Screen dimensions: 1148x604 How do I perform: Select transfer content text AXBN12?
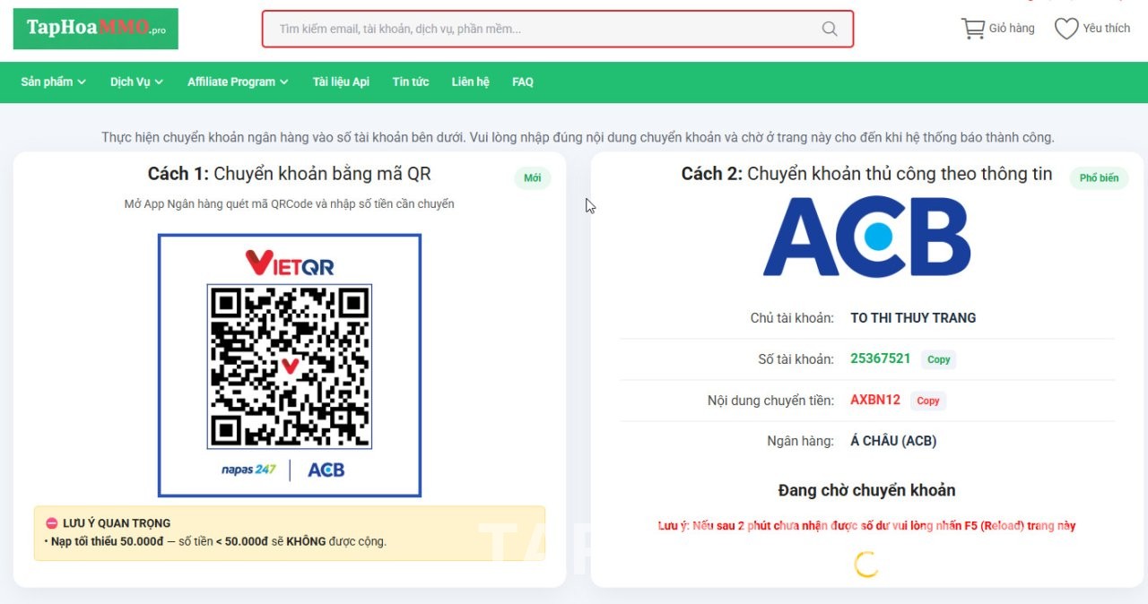875,400
